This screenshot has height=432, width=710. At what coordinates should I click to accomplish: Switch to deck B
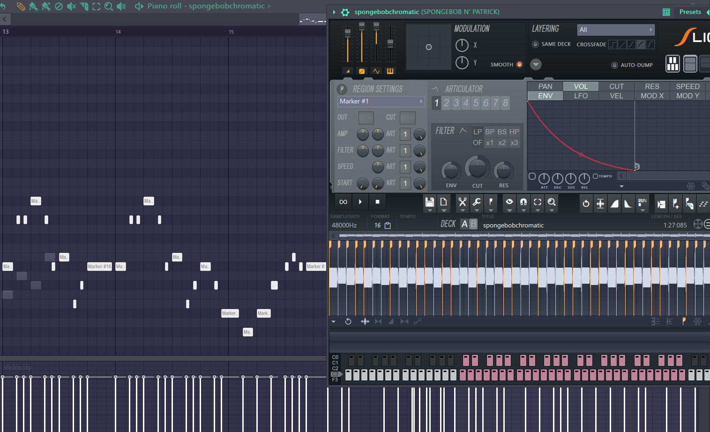click(x=473, y=224)
